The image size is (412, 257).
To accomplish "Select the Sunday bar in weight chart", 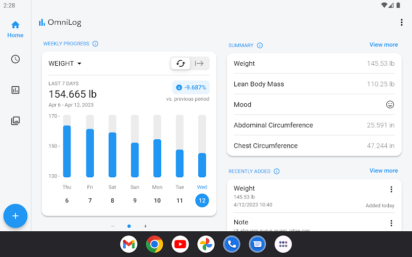I will point(135,146).
